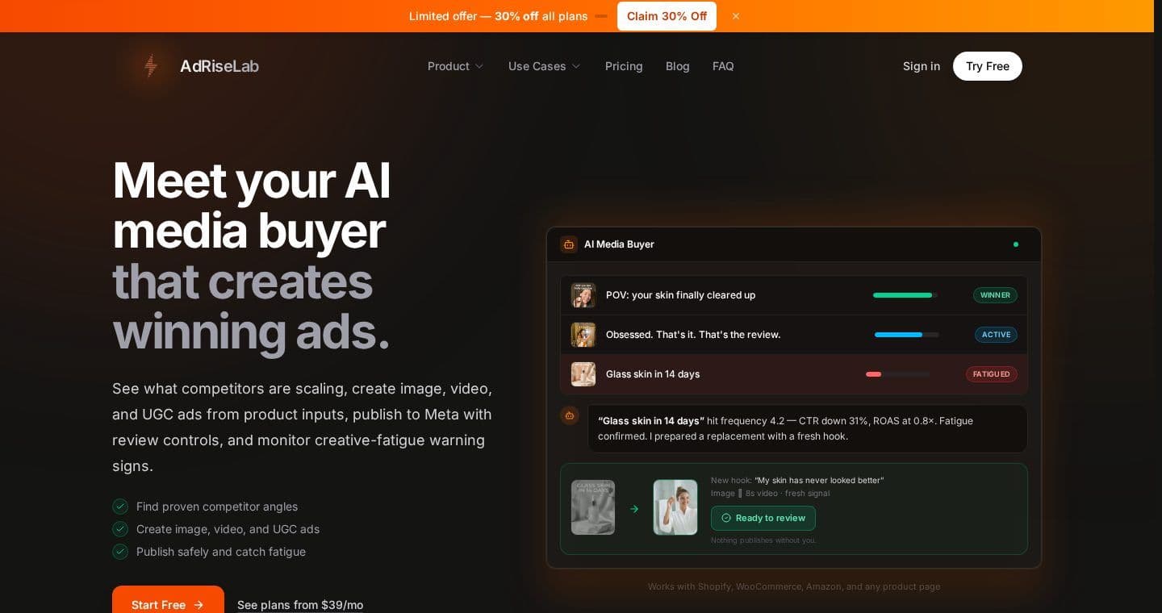The image size is (1162, 613).
Task: Click thumbnail of POV: your skin finally cleared up ad
Action: pos(583,295)
